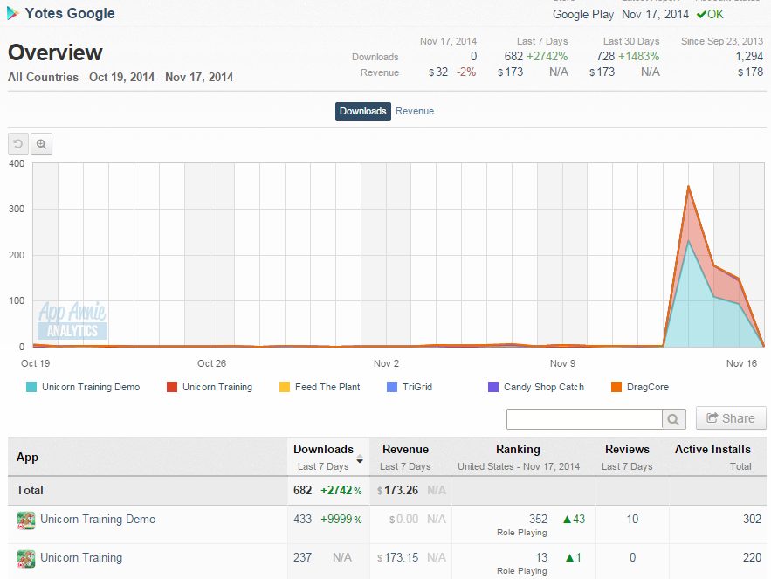The width and height of the screenshot is (771, 579).
Task: Click Last 7 Days under Reviews header
Action: pyautogui.click(x=627, y=466)
